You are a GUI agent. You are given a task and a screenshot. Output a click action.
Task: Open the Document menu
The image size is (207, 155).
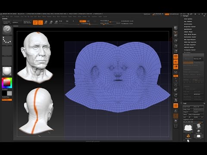point(17,17)
